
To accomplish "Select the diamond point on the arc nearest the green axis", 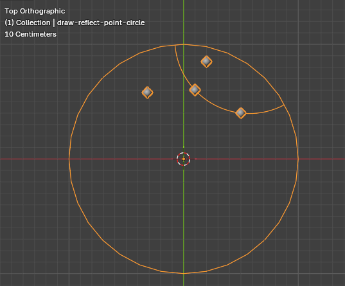I will (195, 90).
